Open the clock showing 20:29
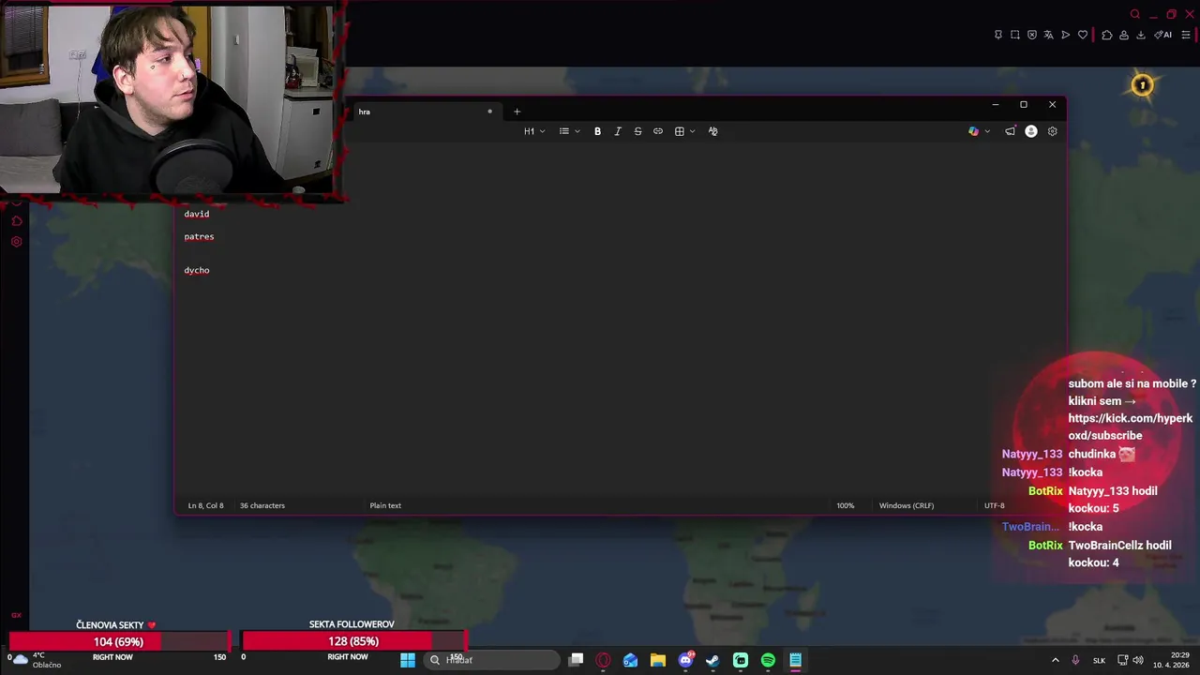This screenshot has height=675, width=1200. (x=1171, y=660)
